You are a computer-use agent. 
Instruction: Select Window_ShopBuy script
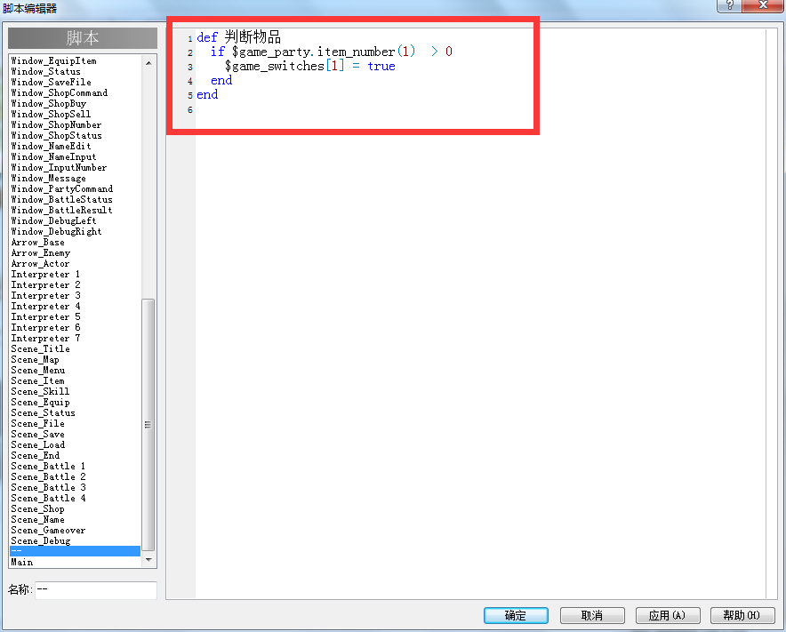(x=49, y=104)
